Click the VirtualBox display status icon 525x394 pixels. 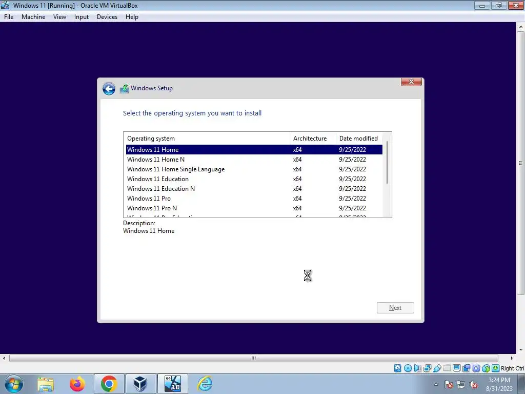coord(456,368)
